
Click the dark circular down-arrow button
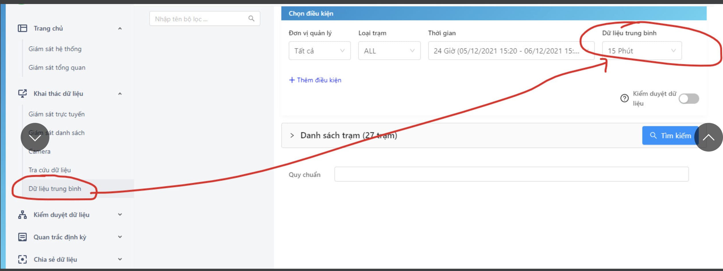pos(35,138)
